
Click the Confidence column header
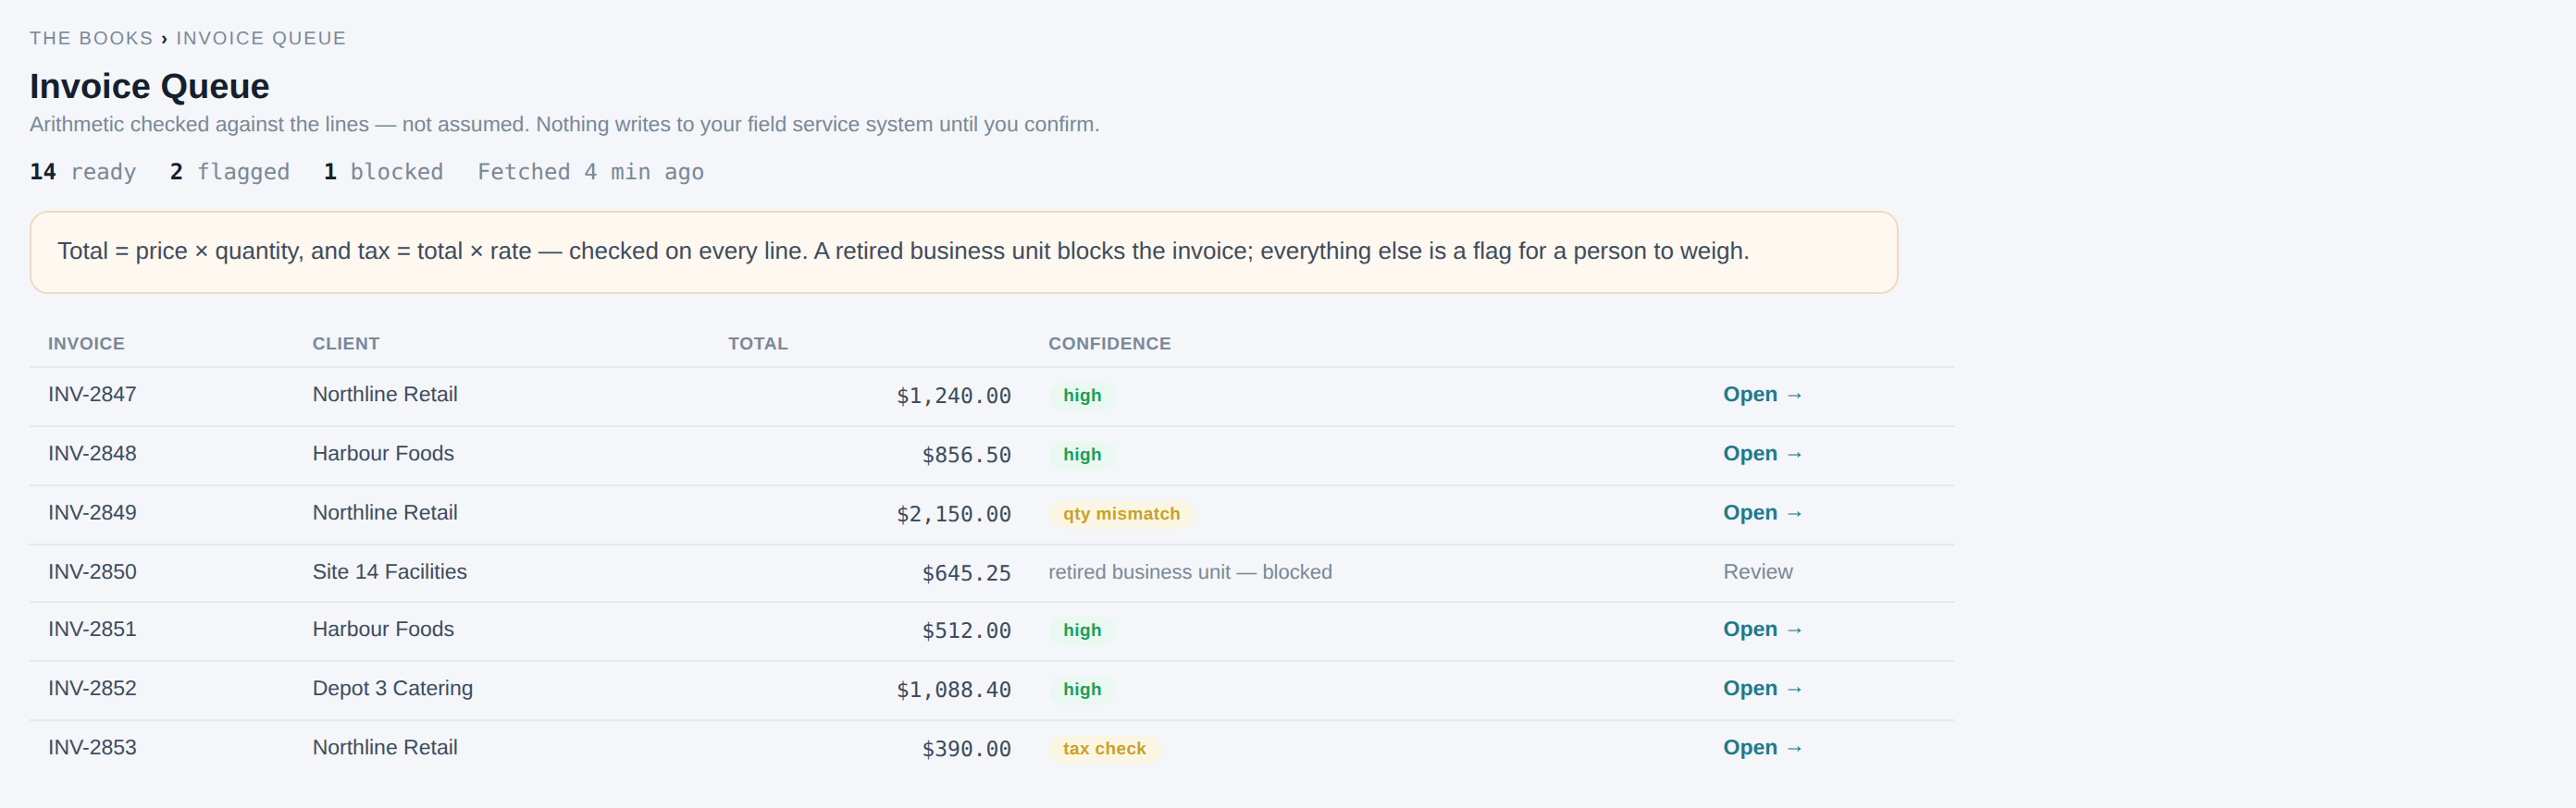pos(1109,344)
